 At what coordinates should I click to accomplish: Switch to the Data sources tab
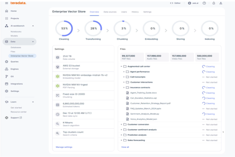(110, 12)
